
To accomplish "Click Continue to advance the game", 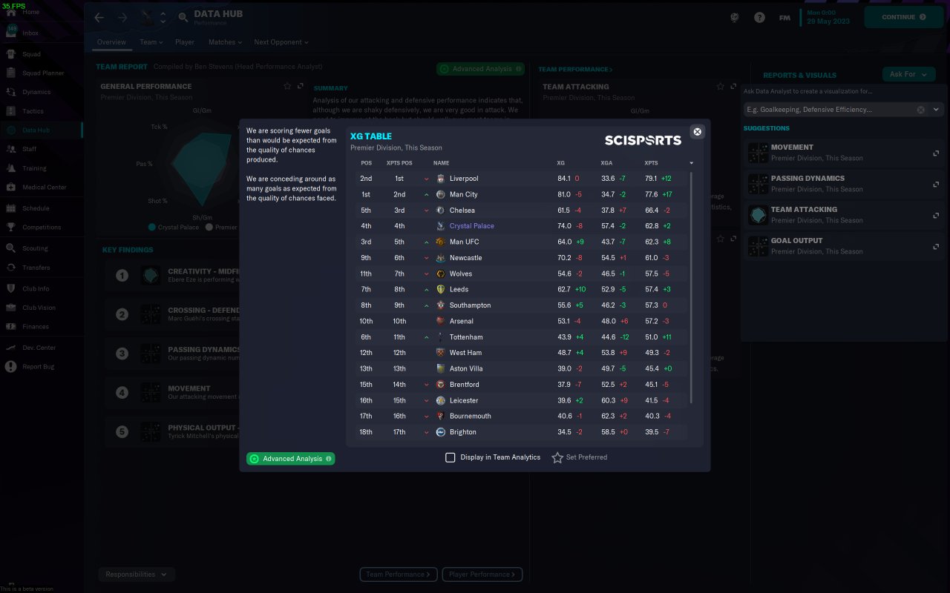I will (x=903, y=17).
